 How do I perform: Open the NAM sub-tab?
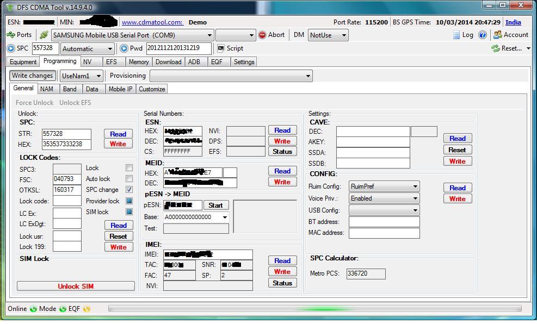(x=47, y=89)
